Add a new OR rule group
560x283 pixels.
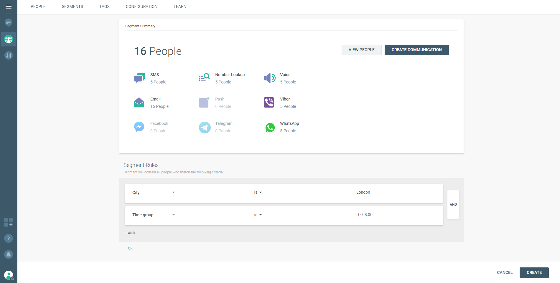click(x=129, y=248)
